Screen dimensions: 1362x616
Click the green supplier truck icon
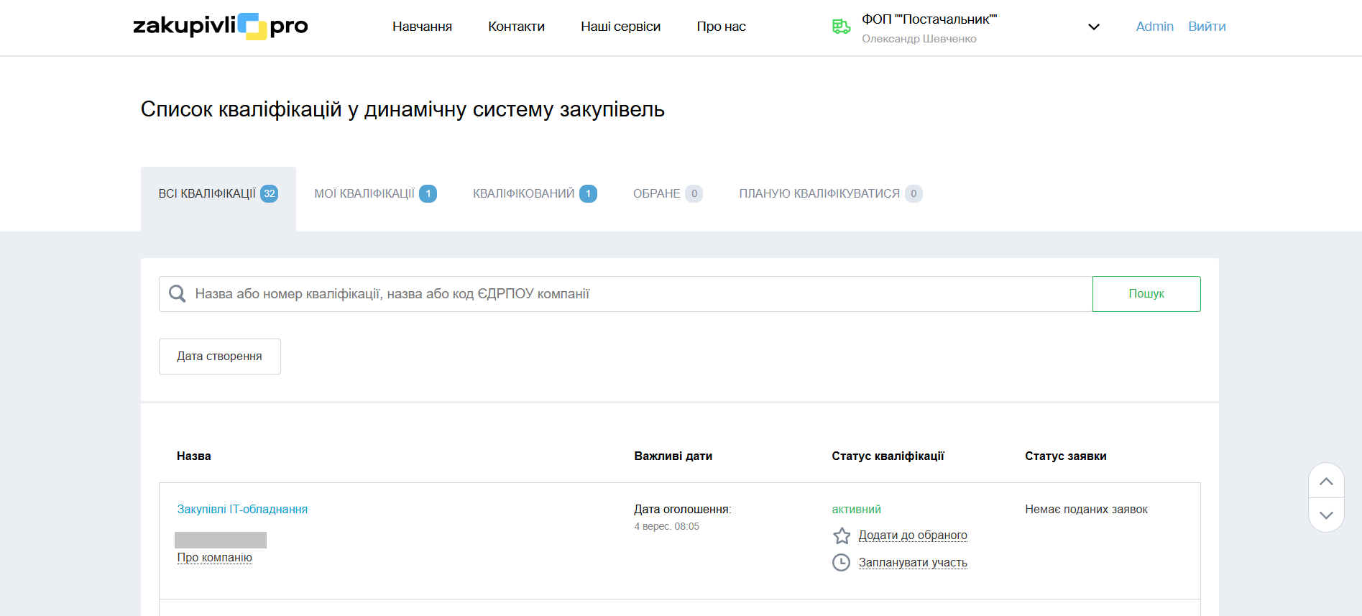(841, 27)
